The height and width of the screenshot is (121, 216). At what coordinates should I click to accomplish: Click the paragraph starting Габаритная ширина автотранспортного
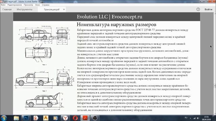coord(134,89)
